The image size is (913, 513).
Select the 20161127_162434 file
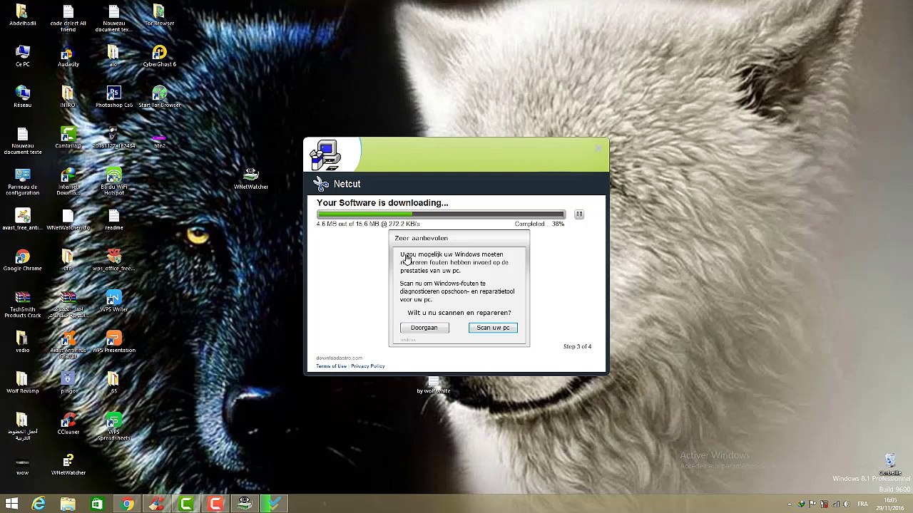[113, 138]
